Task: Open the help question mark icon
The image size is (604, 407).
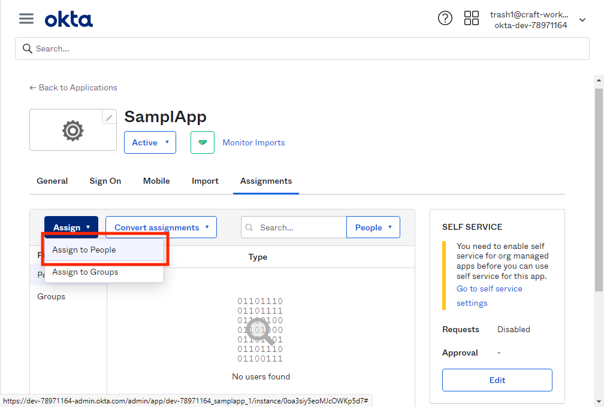Action: click(x=445, y=18)
